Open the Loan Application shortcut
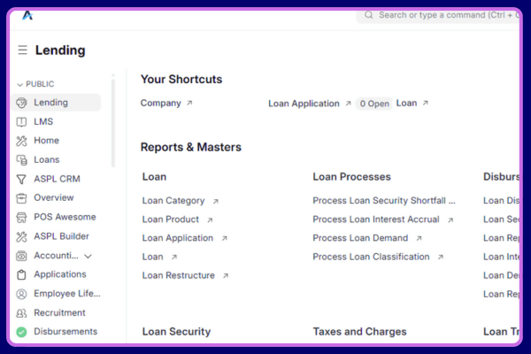 pyautogui.click(x=304, y=104)
